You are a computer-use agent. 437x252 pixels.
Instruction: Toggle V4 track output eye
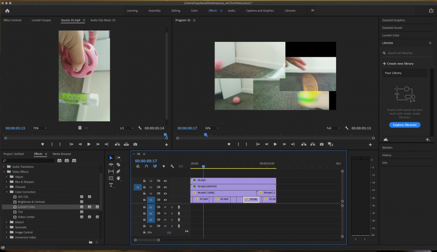(165, 181)
